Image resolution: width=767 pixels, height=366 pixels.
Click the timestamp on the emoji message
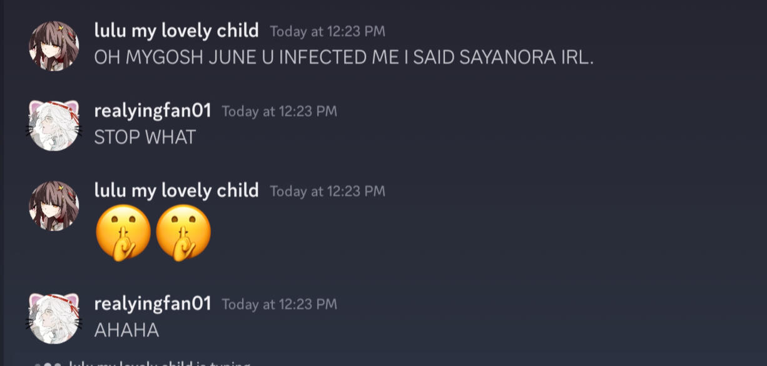pos(327,191)
